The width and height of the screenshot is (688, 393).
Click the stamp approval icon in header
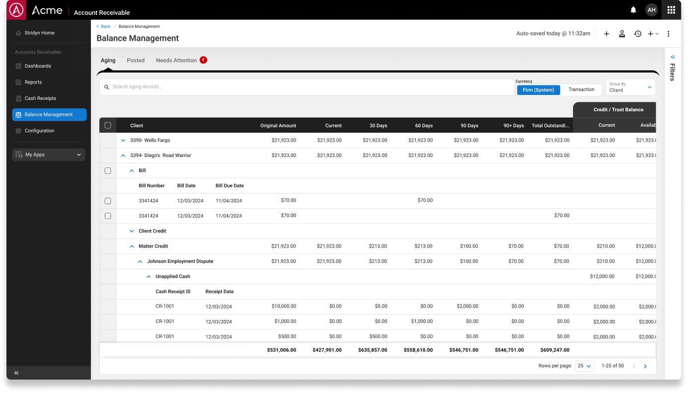click(622, 34)
